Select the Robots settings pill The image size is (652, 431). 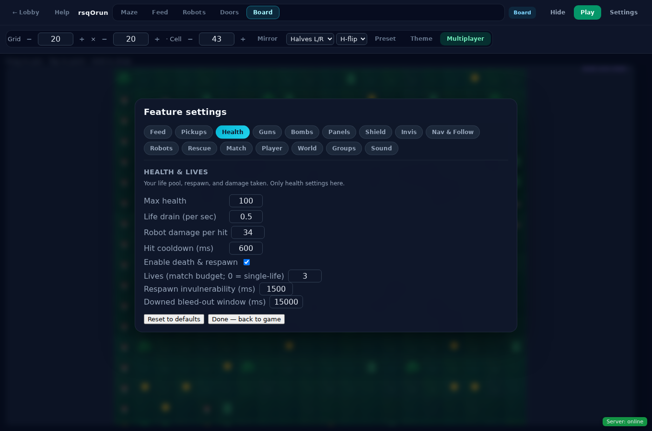(161, 148)
